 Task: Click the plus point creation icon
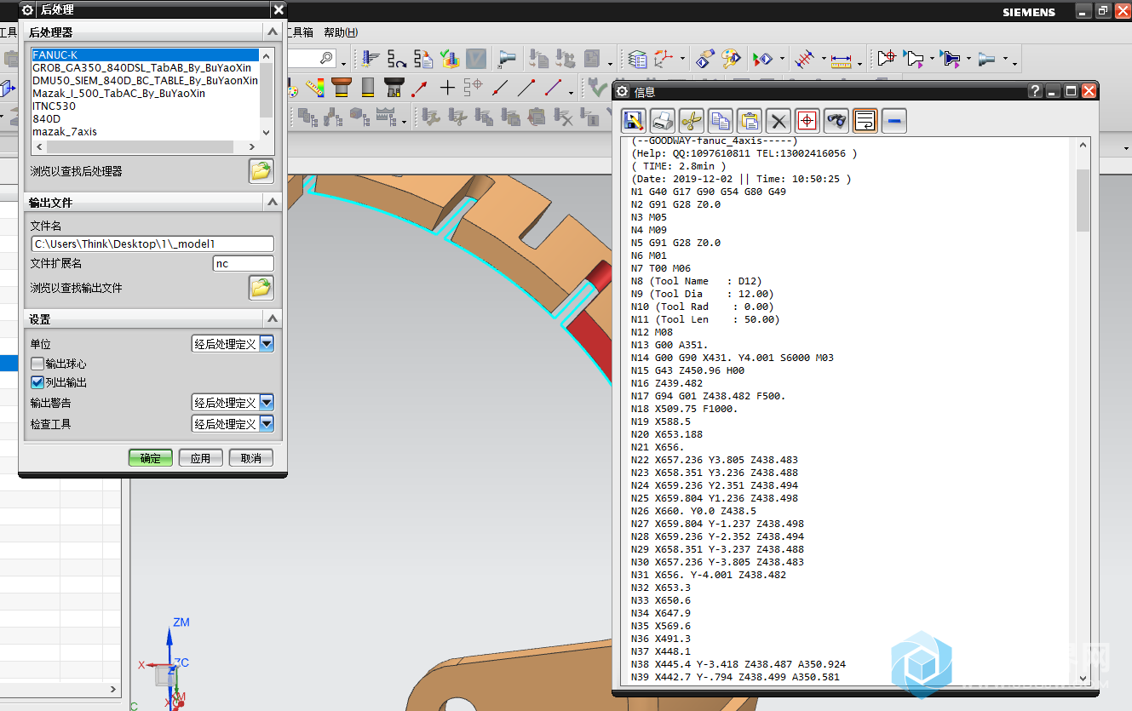coord(447,87)
